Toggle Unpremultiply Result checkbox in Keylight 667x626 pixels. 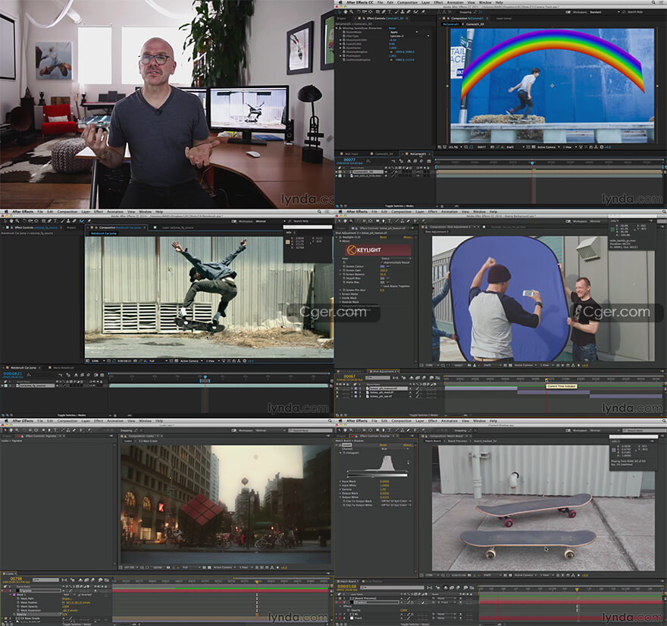coord(382,263)
